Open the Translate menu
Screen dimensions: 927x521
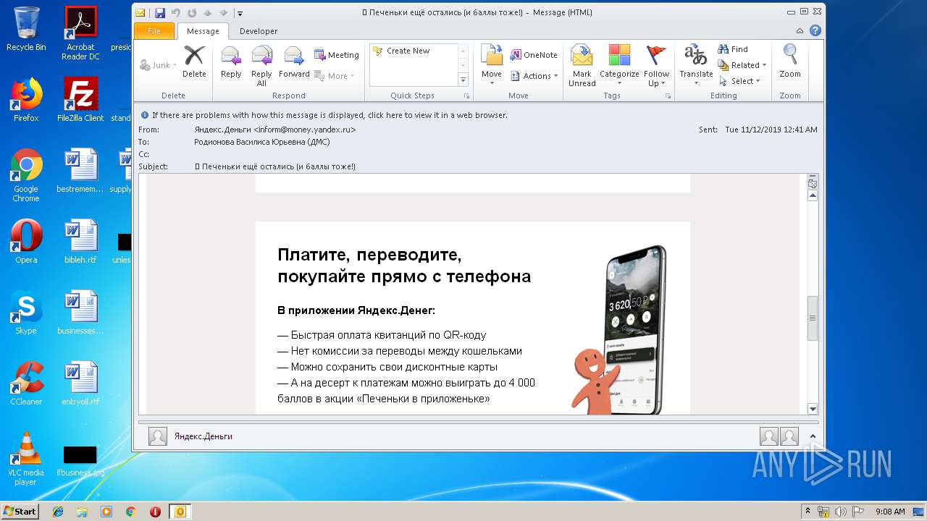point(696,66)
